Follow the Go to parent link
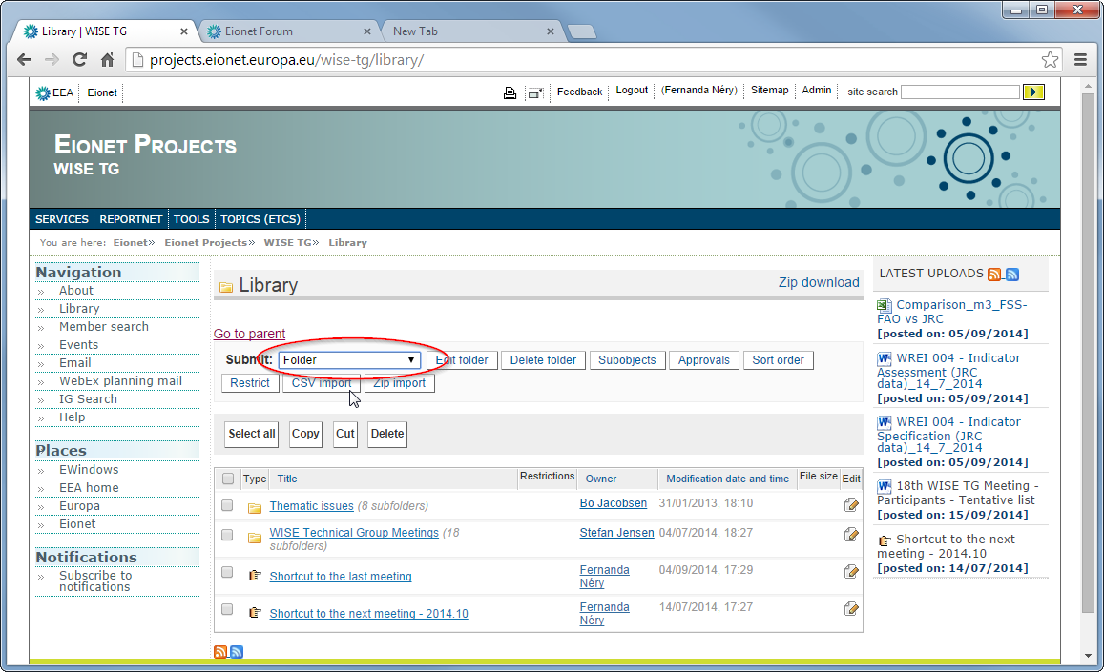Screen dimensions: 1104x672 [x=249, y=334]
